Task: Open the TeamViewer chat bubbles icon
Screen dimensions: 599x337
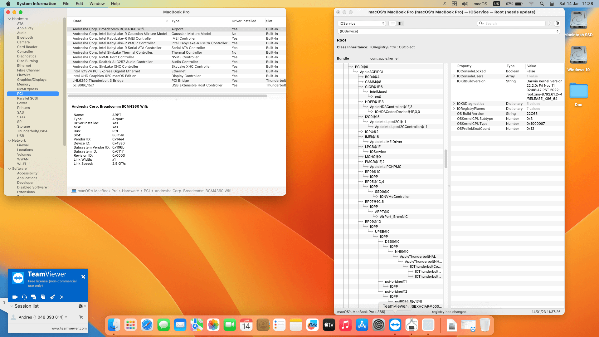Action: tap(34, 297)
